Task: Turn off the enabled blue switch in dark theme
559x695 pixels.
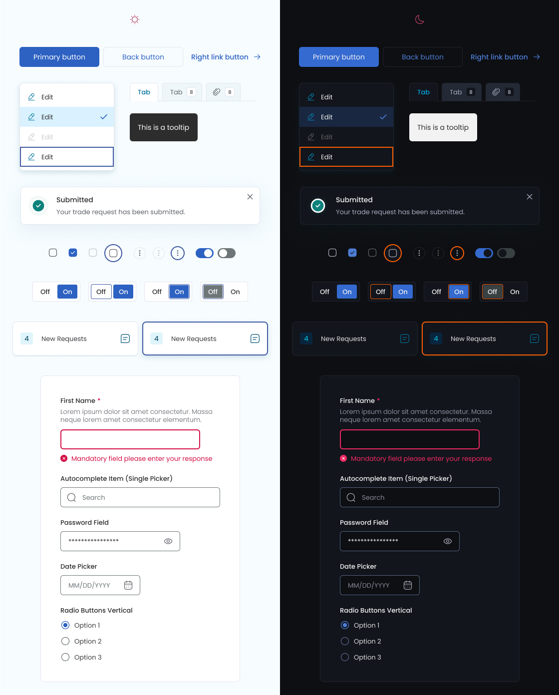Action: (484, 253)
